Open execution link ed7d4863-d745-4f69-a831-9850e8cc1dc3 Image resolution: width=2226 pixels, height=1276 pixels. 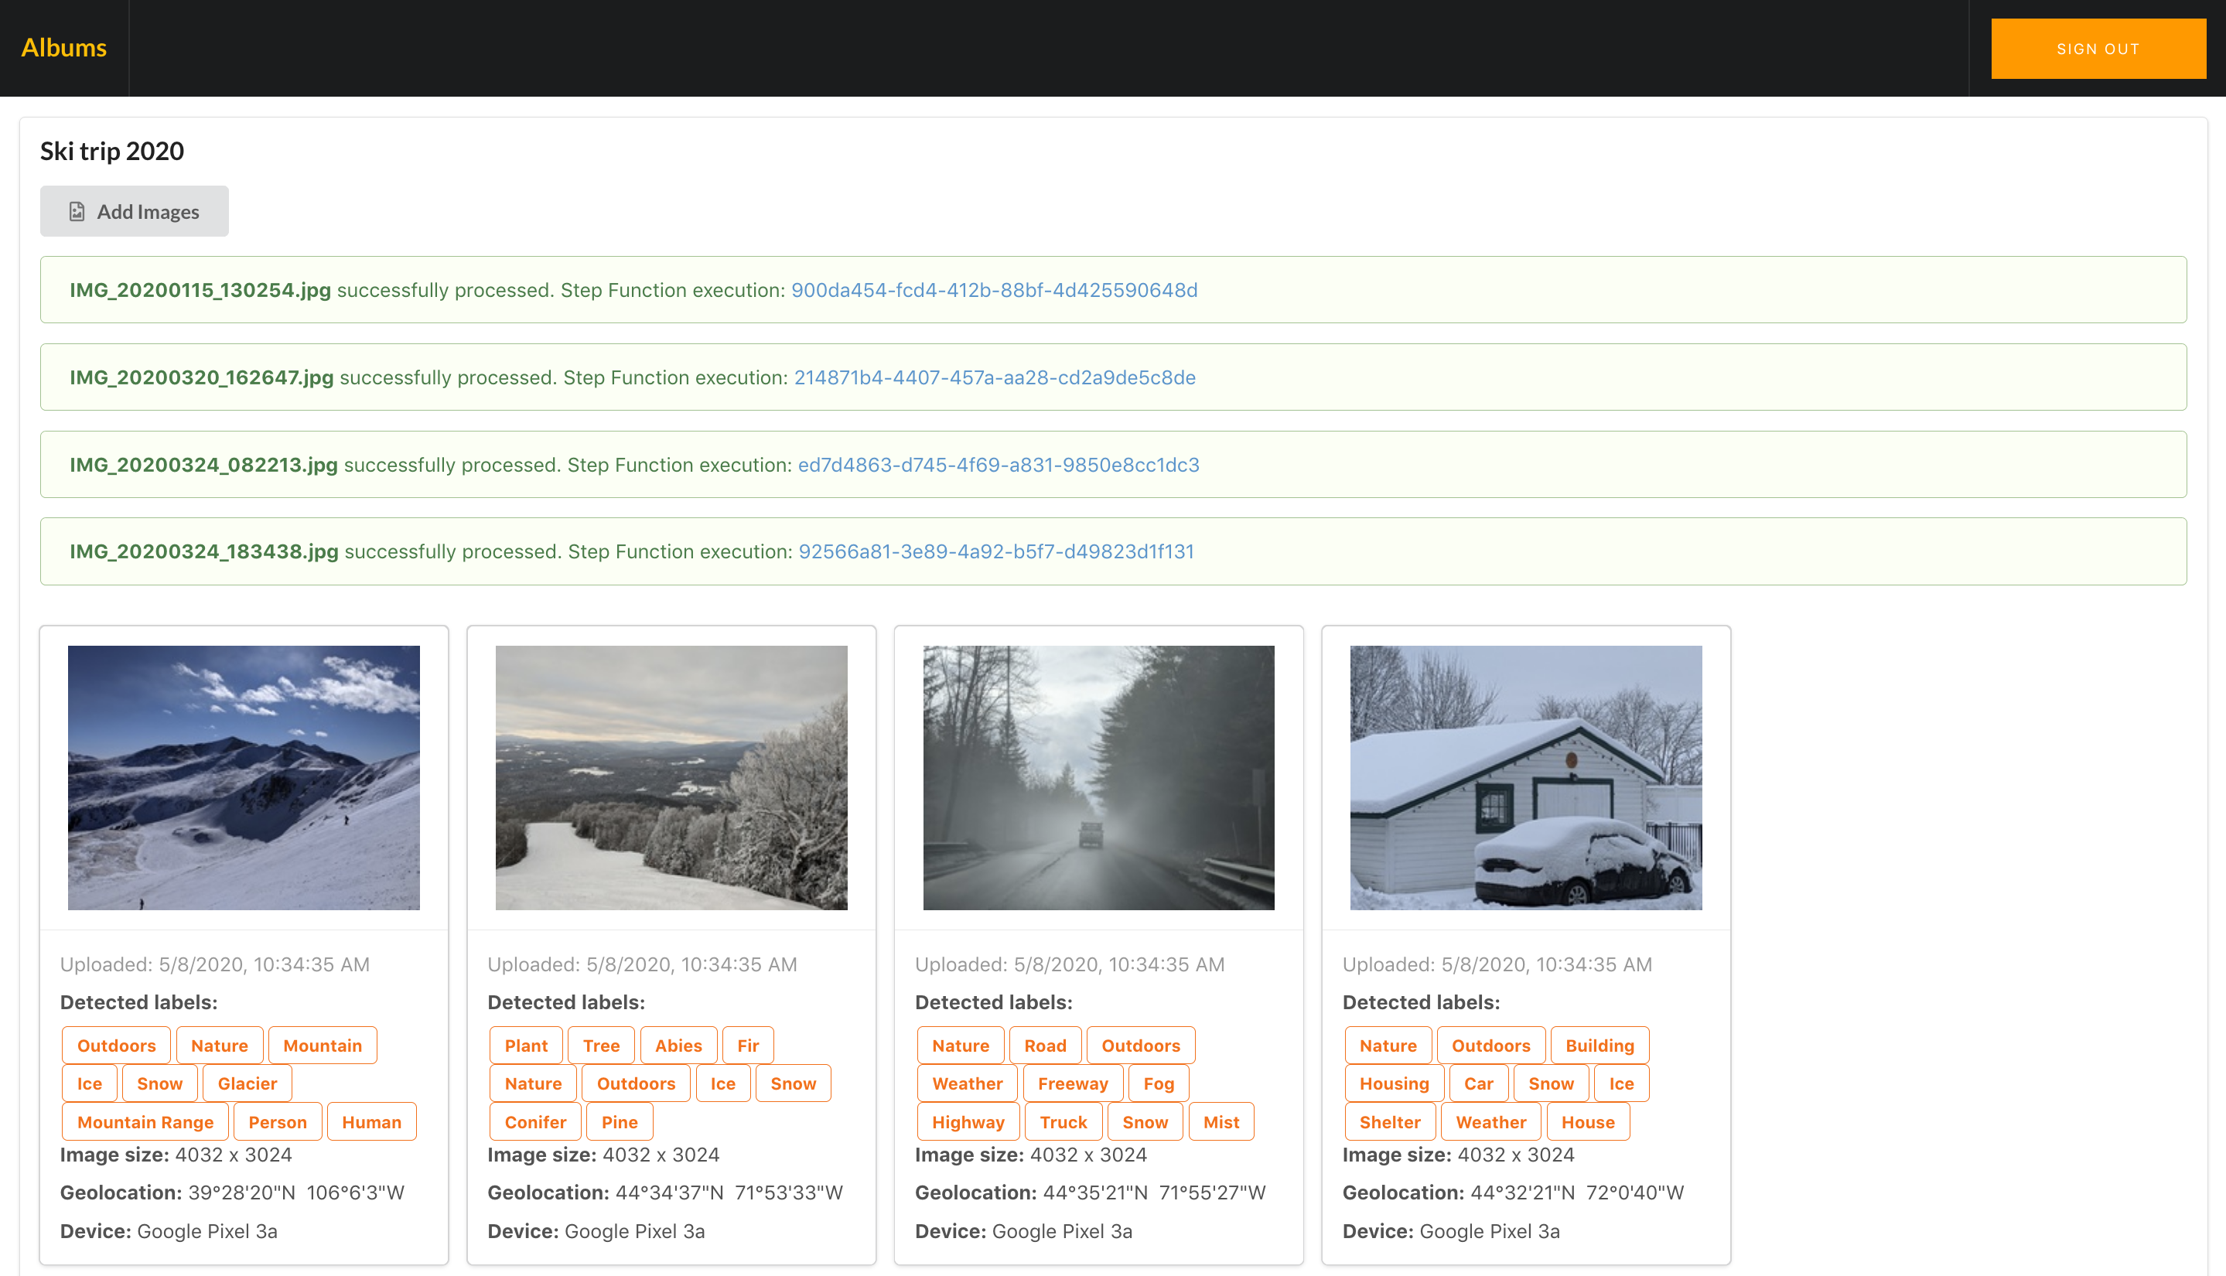pyautogui.click(x=997, y=465)
